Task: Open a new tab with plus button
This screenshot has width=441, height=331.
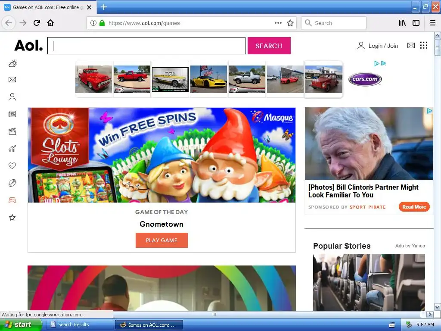Action: (x=103, y=7)
